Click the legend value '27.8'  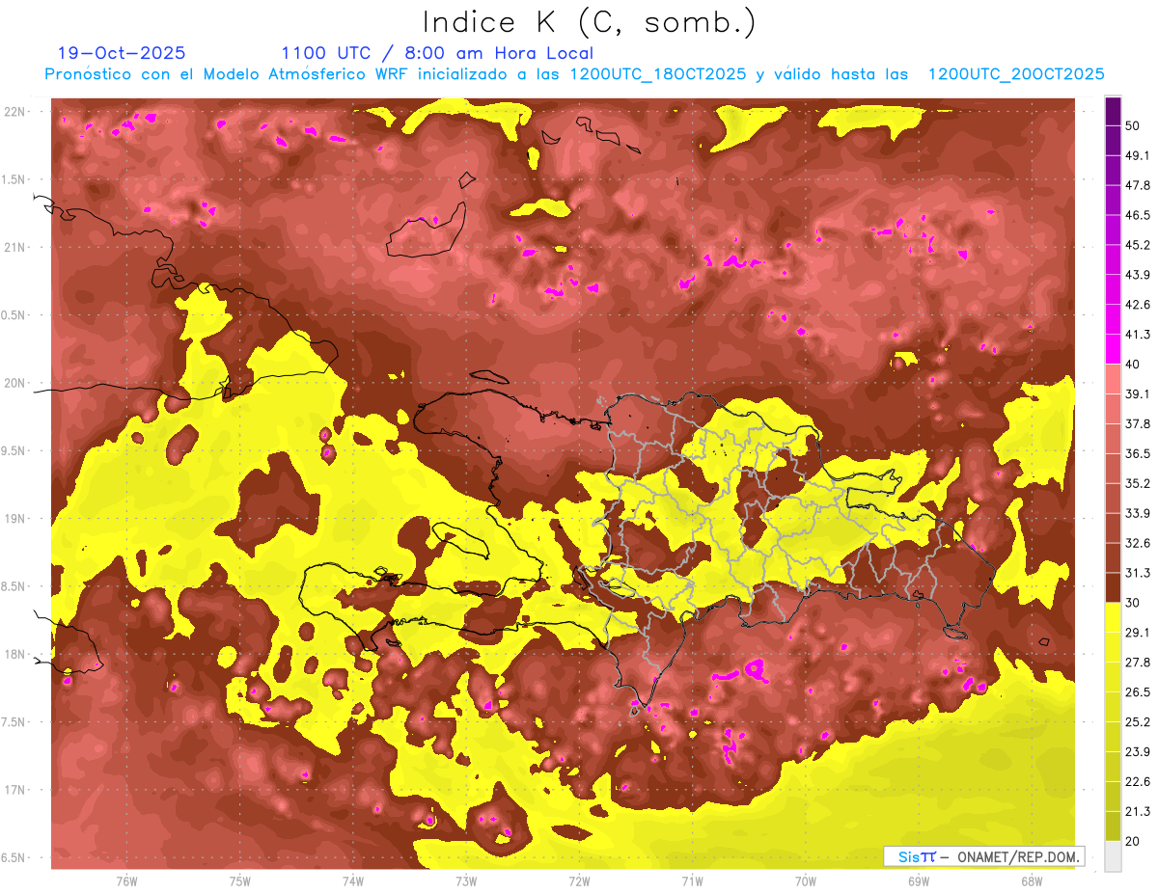tap(1138, 663)
